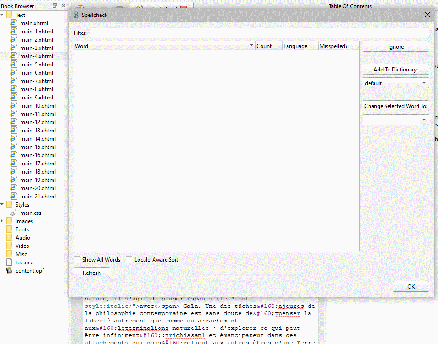Viewport: 438px width, 344px height.
Task: Click the Refresh button
Action: pyautogui.click(x=91, y=273)
